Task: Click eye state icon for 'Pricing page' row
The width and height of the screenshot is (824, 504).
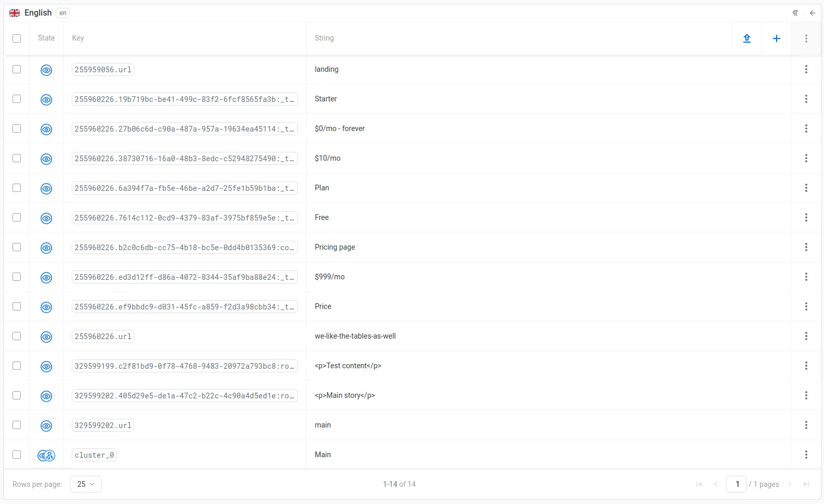Action: [x=46, y=248]
